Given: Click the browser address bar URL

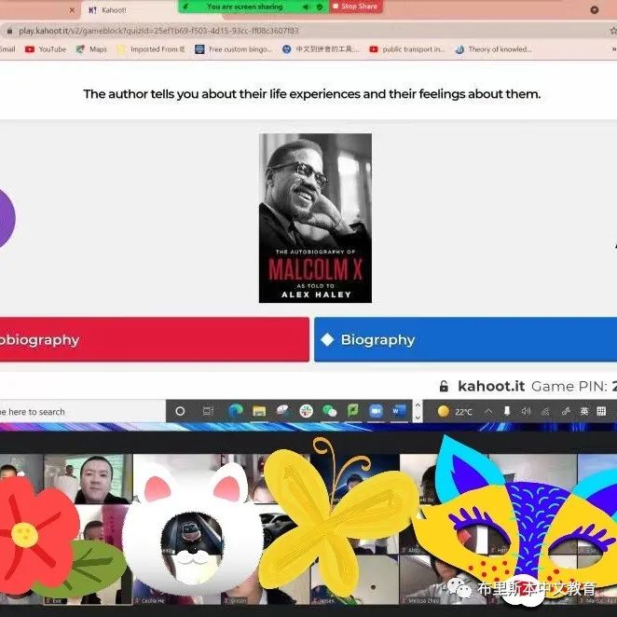Looking at the screenshot, I should coord(158,31).
